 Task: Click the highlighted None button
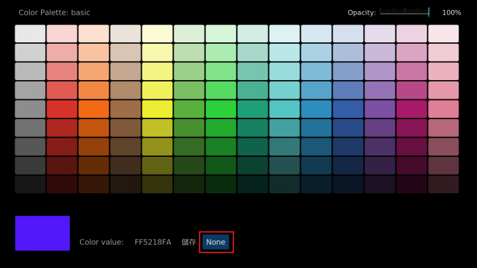tap(216, 242)
